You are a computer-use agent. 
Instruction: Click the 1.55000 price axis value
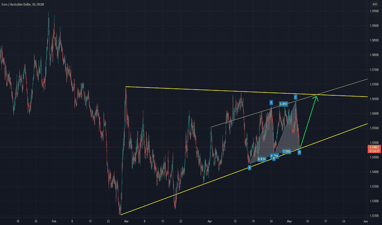[x=374, y=143]
